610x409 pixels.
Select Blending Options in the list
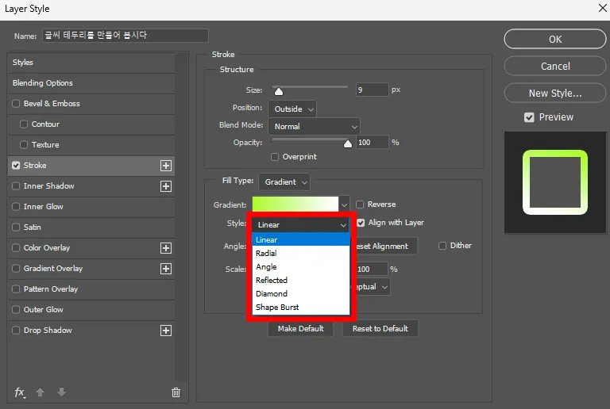click(91, 83)
